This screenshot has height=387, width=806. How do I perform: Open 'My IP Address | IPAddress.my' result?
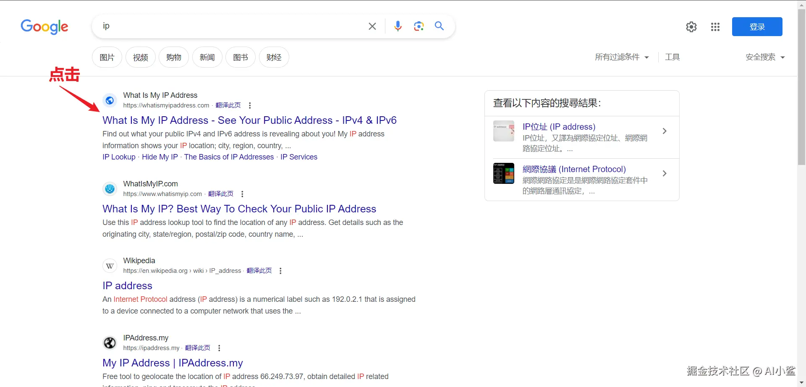pyautogui.click(x=173, y=363)
